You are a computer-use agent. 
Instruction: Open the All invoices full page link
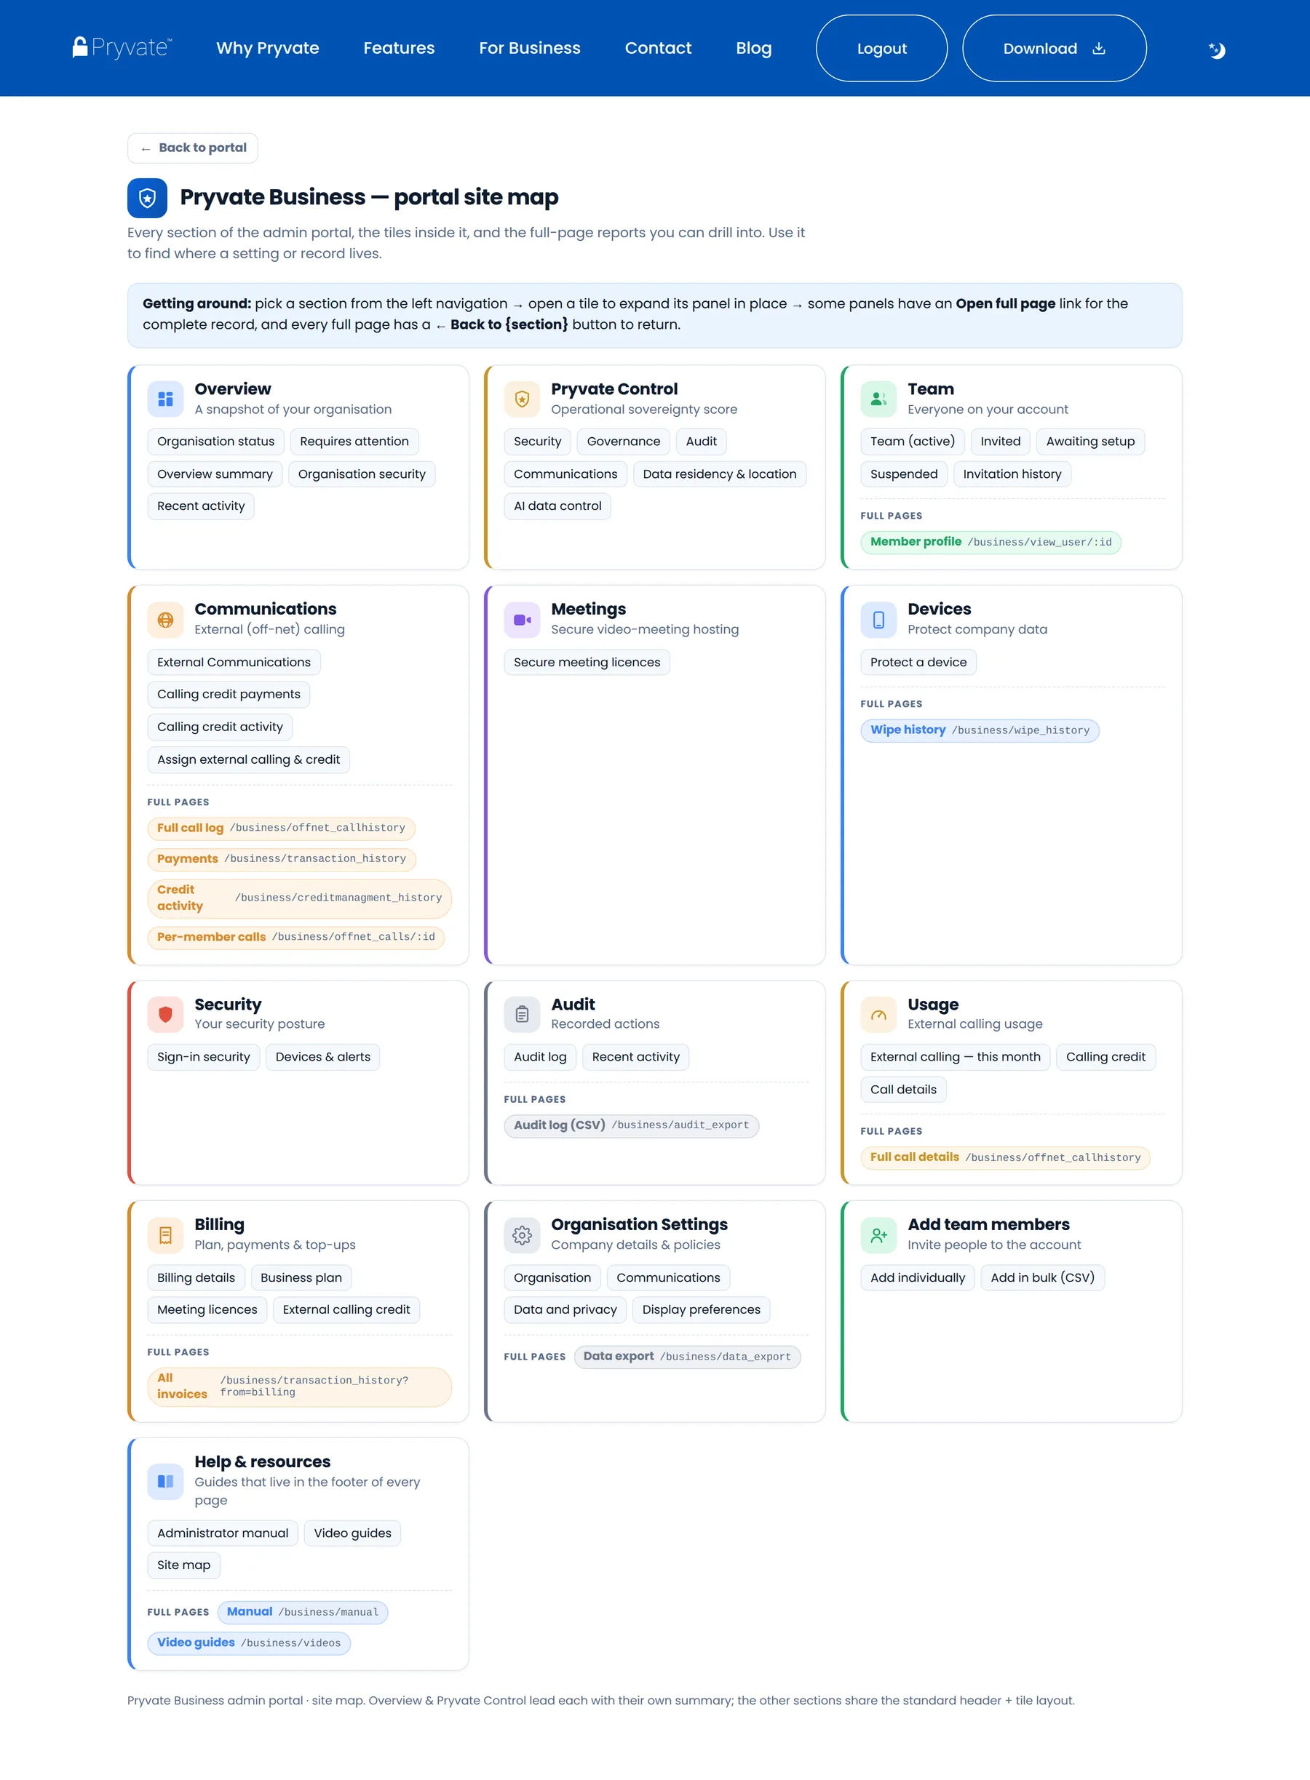299,1387
